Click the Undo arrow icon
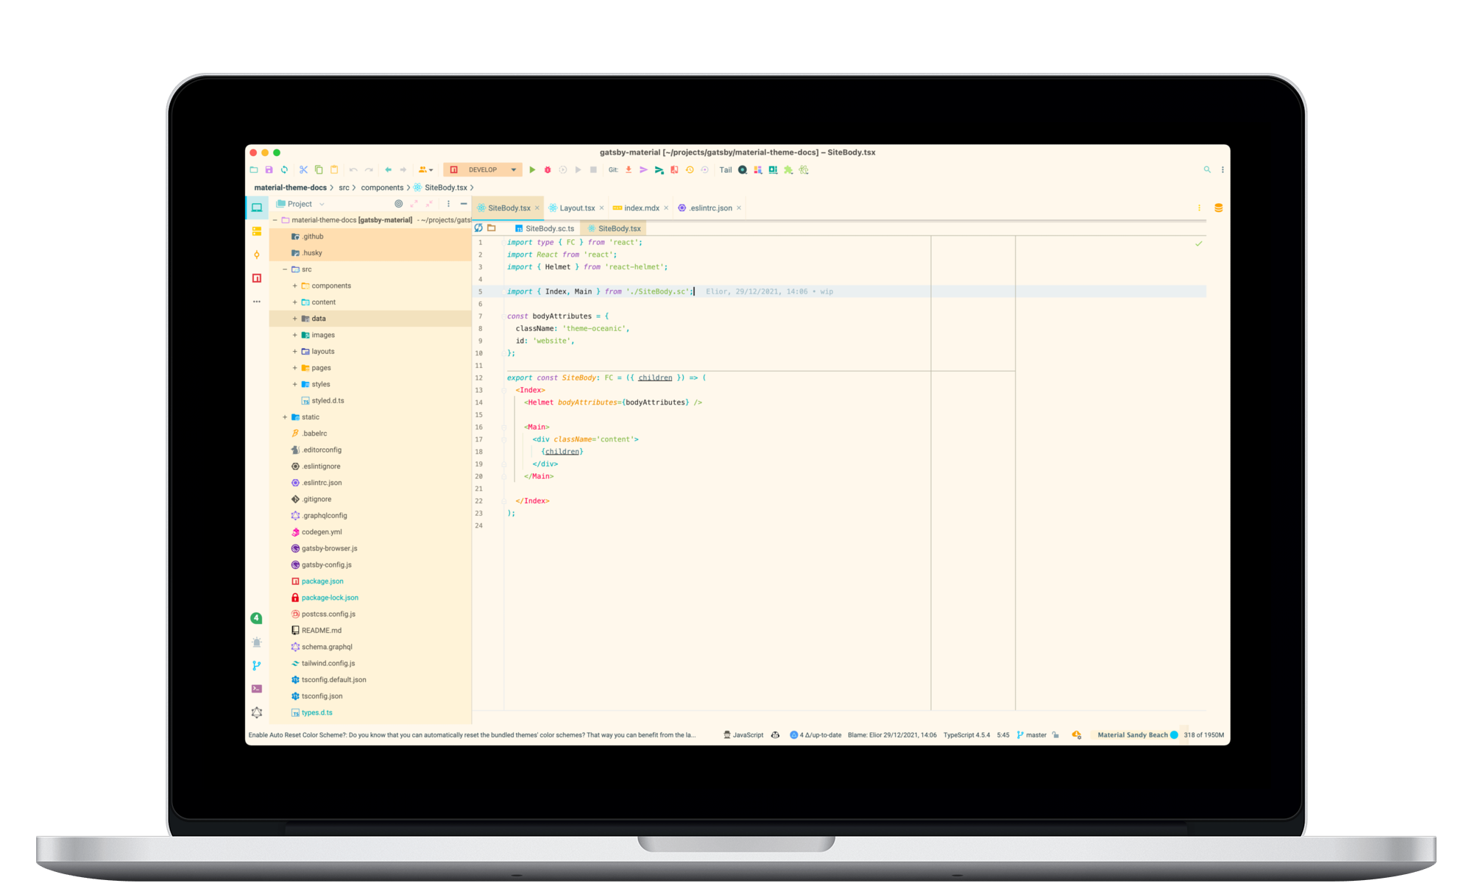Image resolution: width=1472 pixels, height=883 pixels. [x=353, y=170]
